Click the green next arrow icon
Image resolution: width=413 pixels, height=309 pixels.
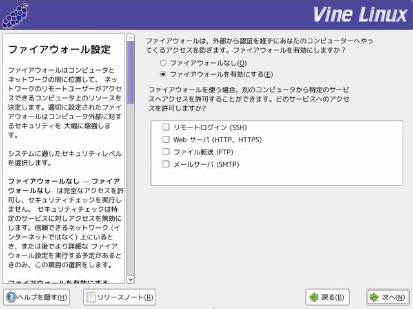pos(374,297)
